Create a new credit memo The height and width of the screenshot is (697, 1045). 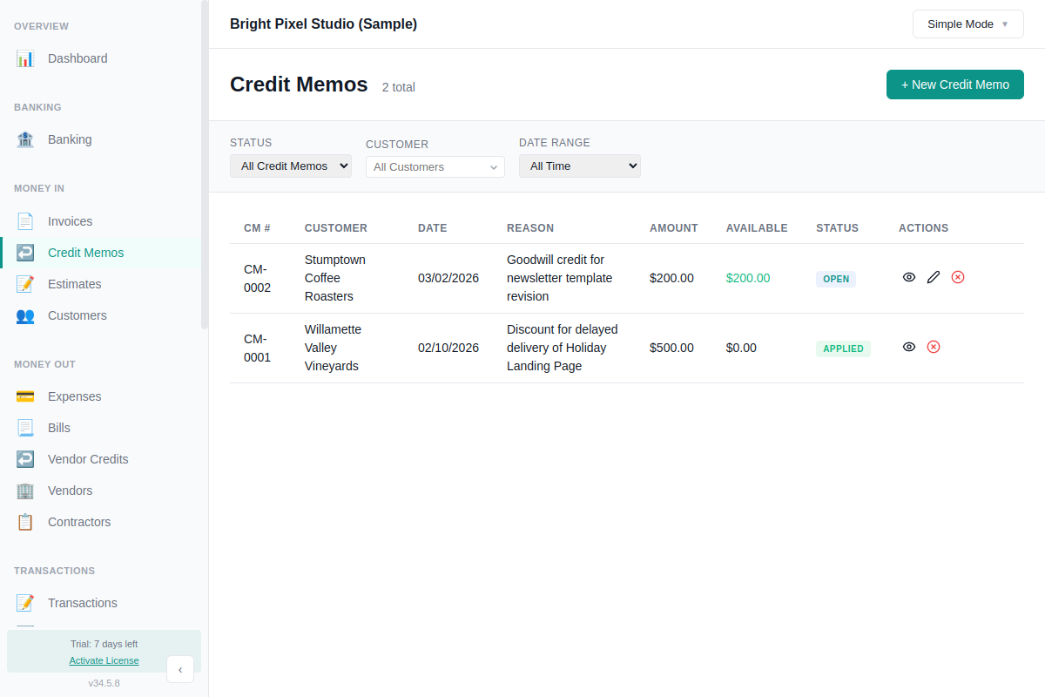[x=954, y=85]
